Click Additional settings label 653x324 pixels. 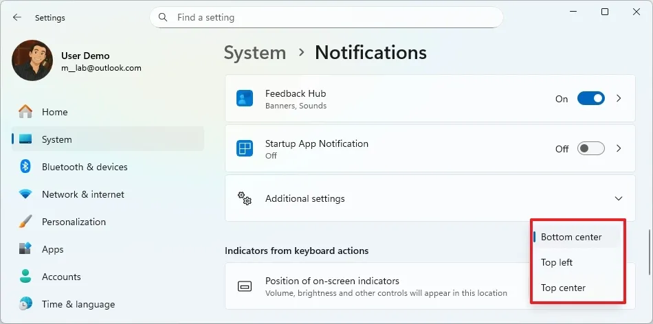tap(305, 198)
